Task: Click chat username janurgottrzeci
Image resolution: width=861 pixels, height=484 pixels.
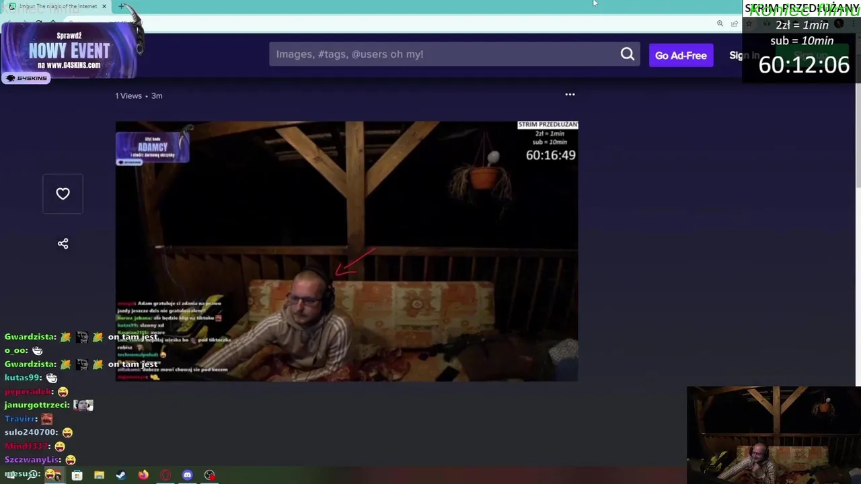Action: tap(37, 405)
